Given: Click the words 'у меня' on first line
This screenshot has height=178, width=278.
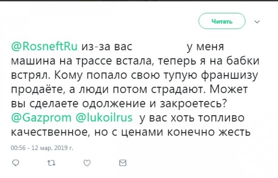Looking at the screenshot, I should (x=205, y=47).
